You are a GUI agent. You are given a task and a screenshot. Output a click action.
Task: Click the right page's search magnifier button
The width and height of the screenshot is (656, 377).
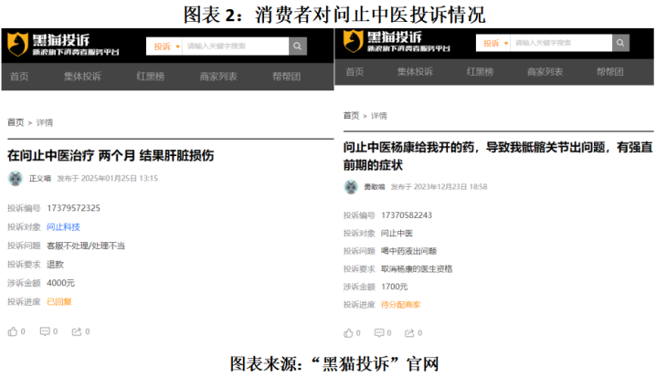620,43
